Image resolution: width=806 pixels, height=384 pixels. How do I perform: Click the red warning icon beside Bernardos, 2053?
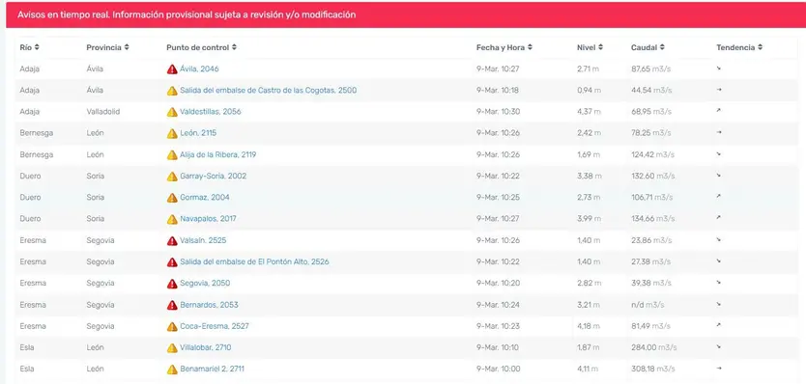pyautogui.click(x=172, y=305)
